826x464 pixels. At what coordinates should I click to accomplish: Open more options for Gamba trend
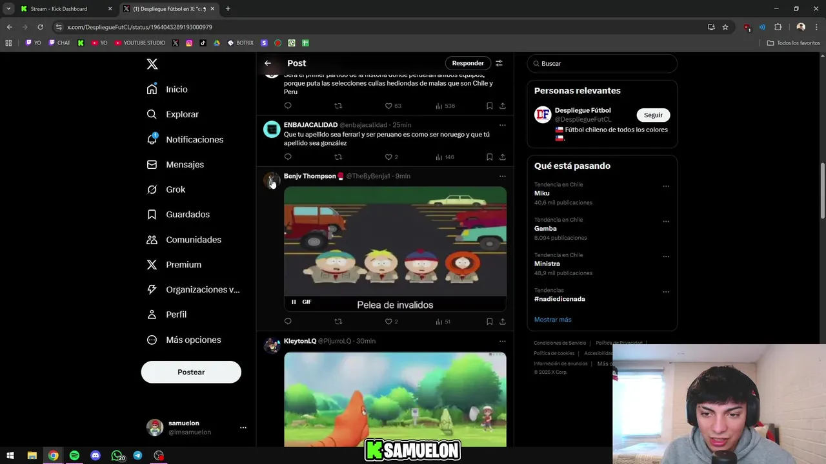[666, 221]
